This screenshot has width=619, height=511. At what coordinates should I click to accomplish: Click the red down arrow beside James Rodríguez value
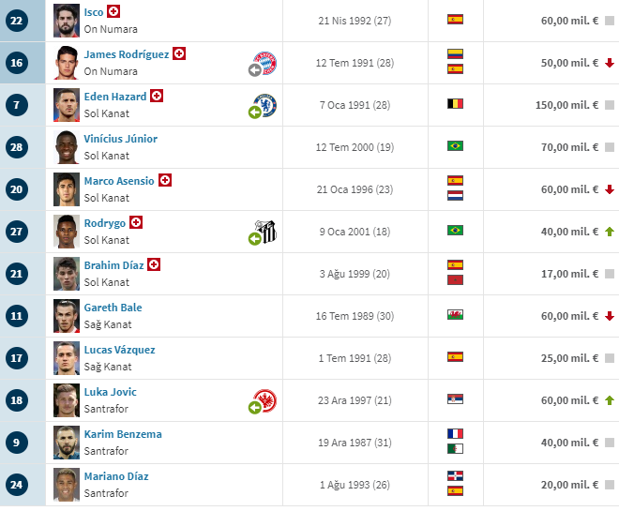click(x=610, y=63)
